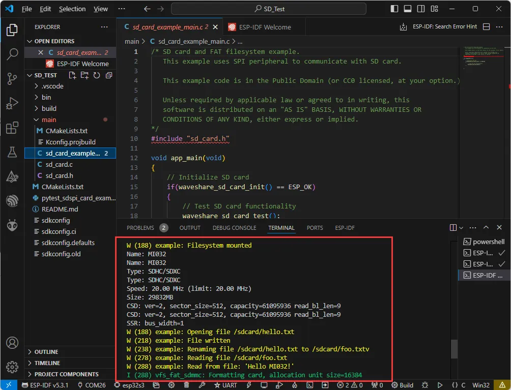
Task: Open the Extensions view icon
Action: click(x=12, y=128)
